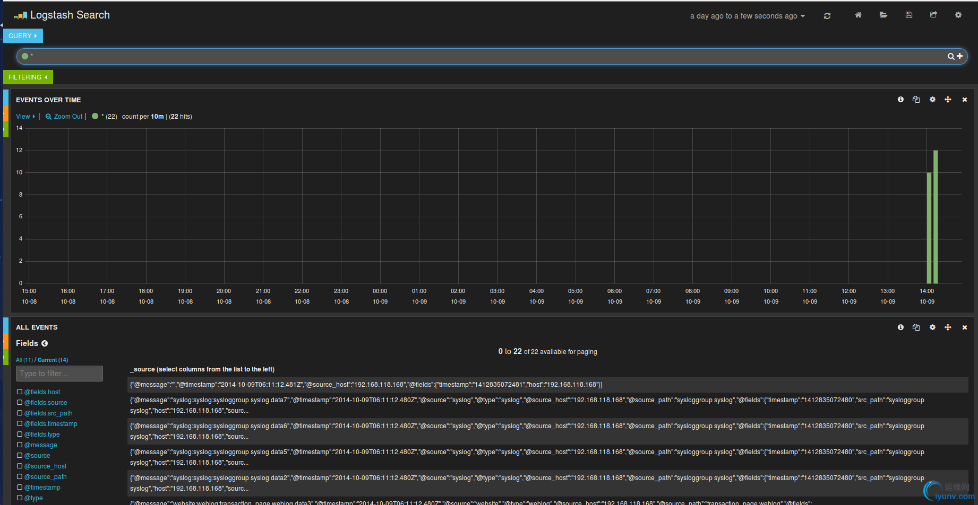
Task: Check the @timestamp field checkbox
Action: (20, 487)
